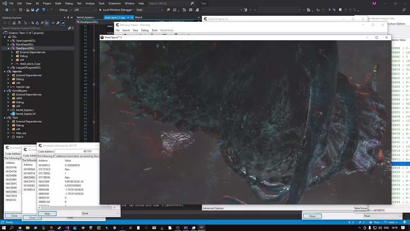Click the taskbar search icon

[x=12, y=228]
